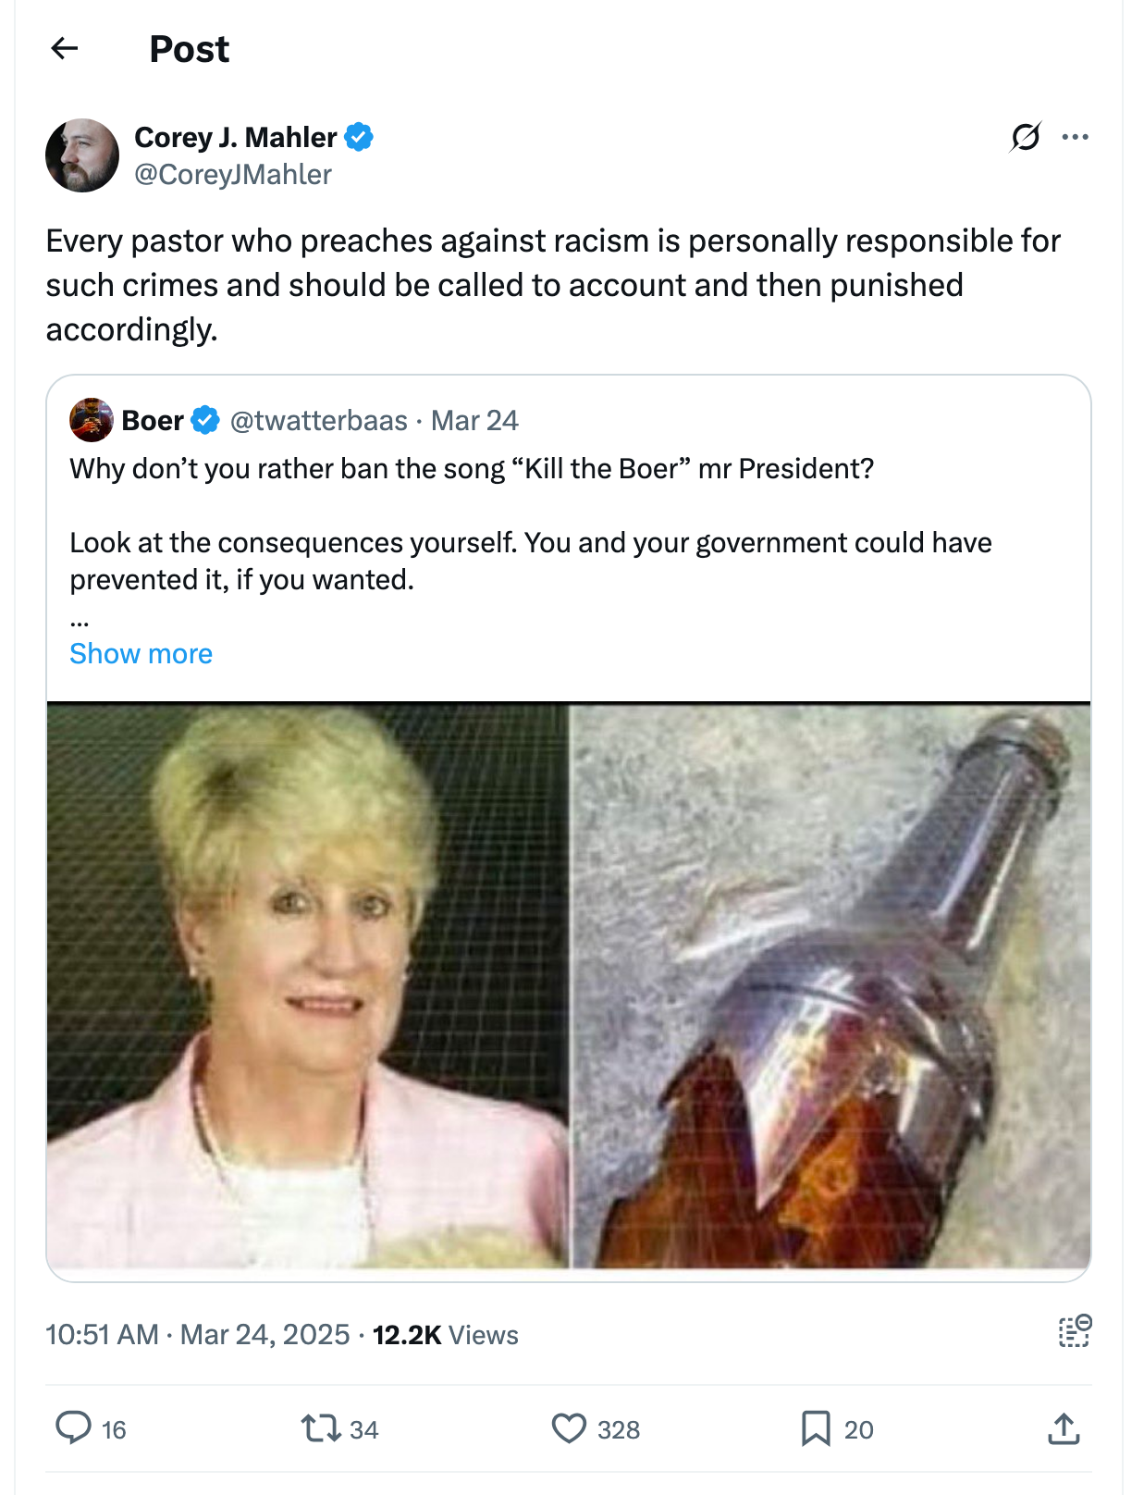Click the Corey J. Mahler display name

tap(235, 137)
